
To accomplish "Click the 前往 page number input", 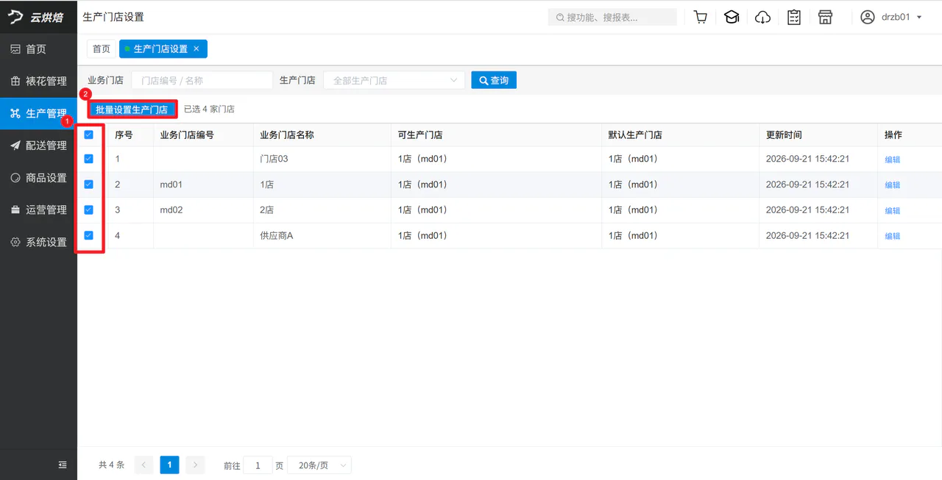I will click(x=258, y=465).
